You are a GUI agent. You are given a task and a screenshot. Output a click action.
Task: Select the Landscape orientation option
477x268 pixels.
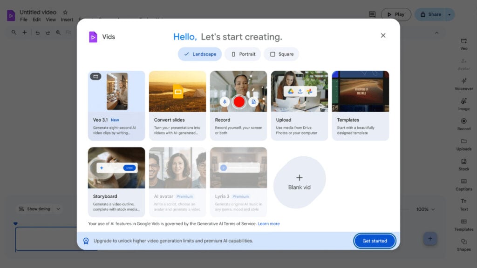click(200, 54)
